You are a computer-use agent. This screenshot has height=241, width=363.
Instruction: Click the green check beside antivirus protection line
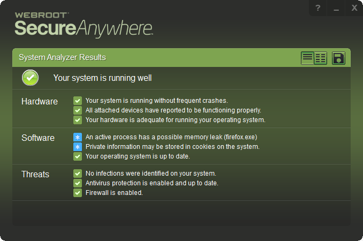[x=78, y=183]
